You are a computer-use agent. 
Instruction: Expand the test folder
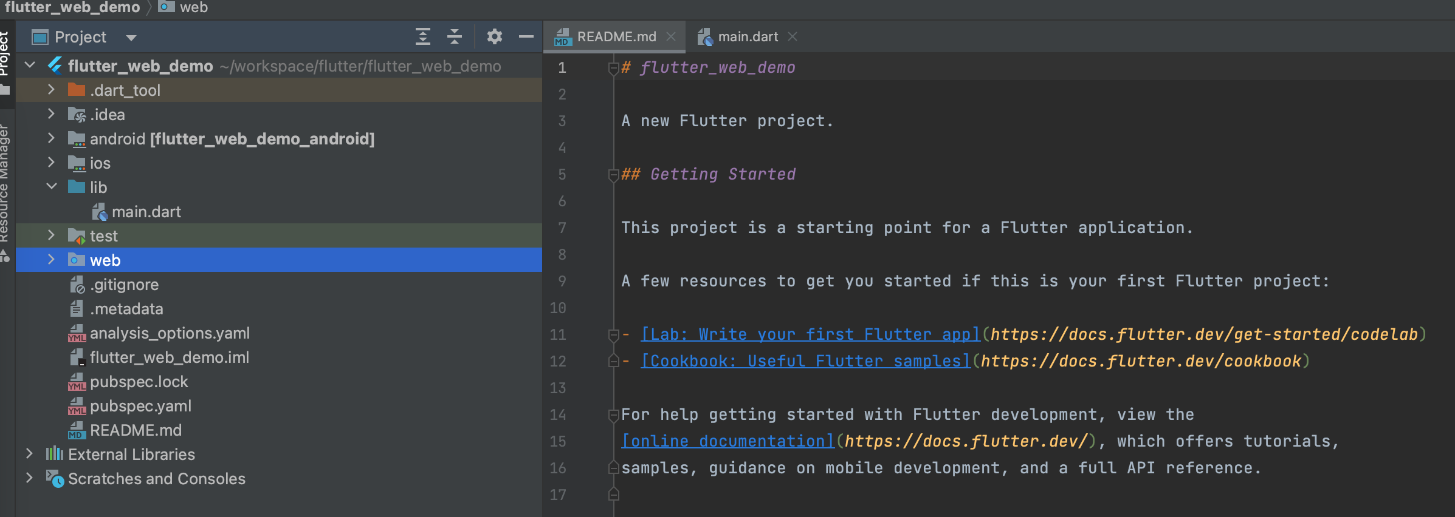51,235
